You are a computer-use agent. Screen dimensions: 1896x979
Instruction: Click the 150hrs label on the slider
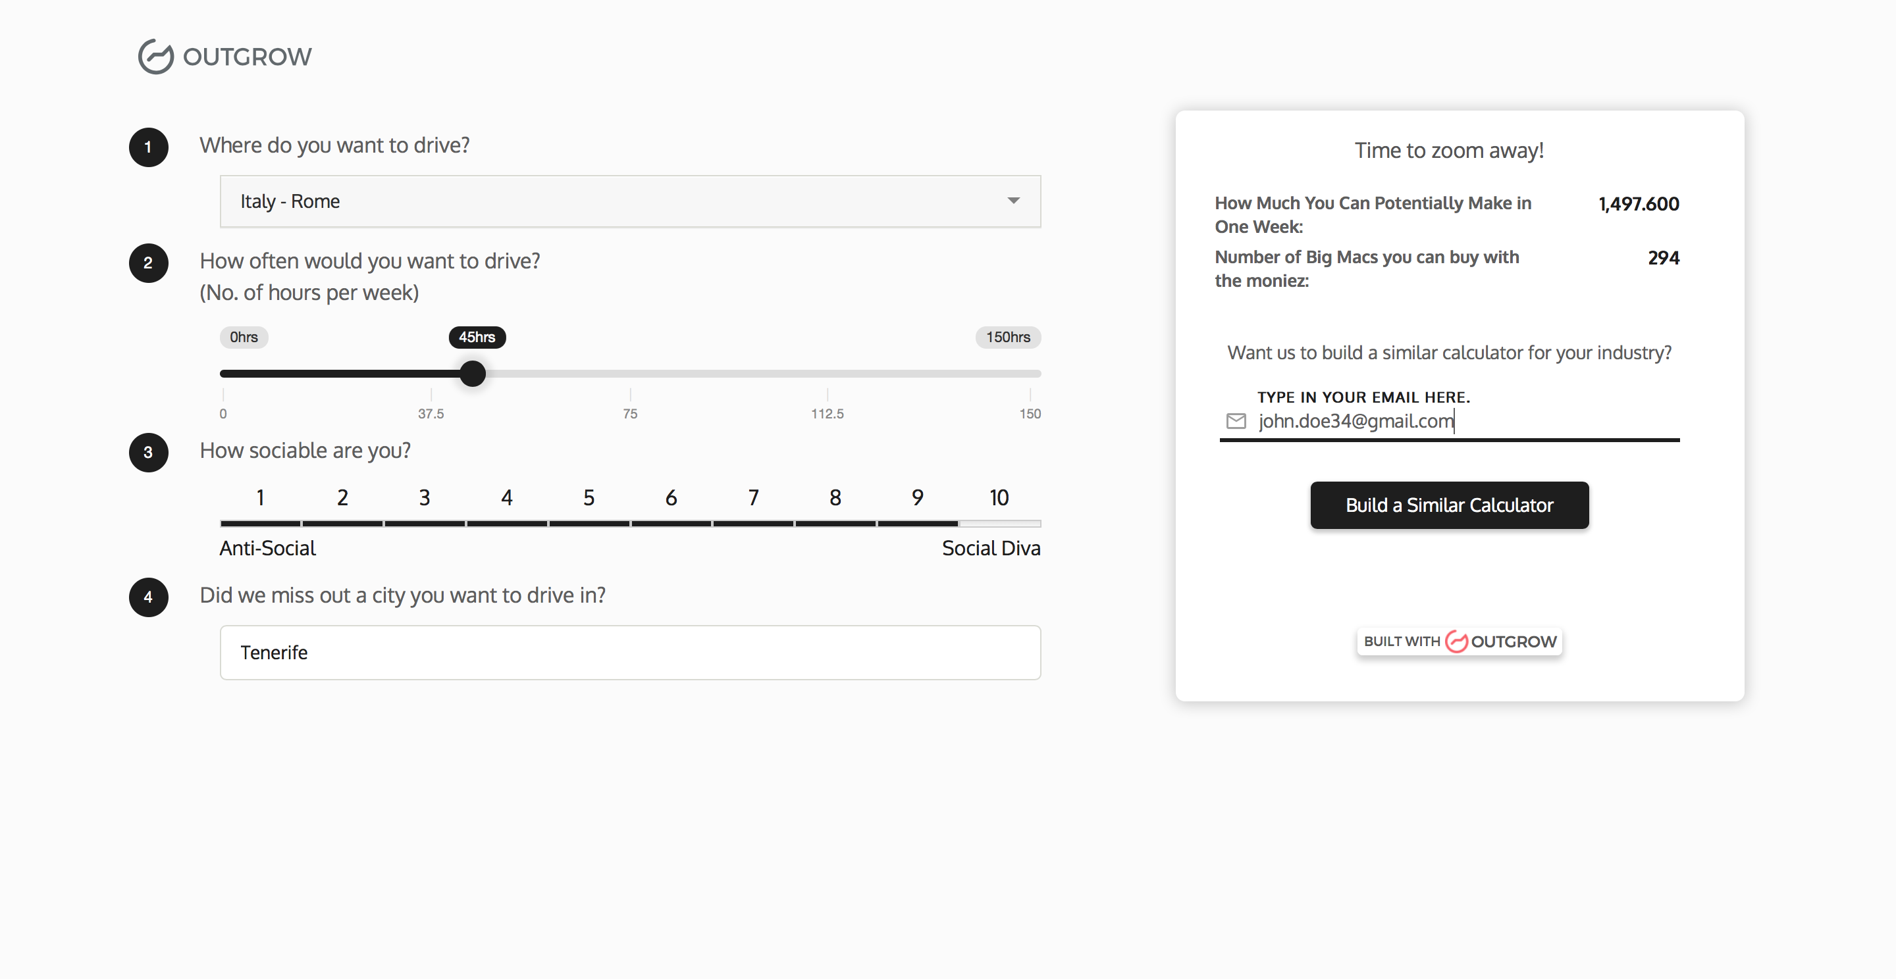point(1007,337)
